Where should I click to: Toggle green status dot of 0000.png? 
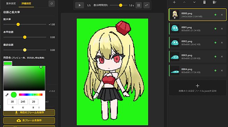pyautogui.click(x=215, y=15)
